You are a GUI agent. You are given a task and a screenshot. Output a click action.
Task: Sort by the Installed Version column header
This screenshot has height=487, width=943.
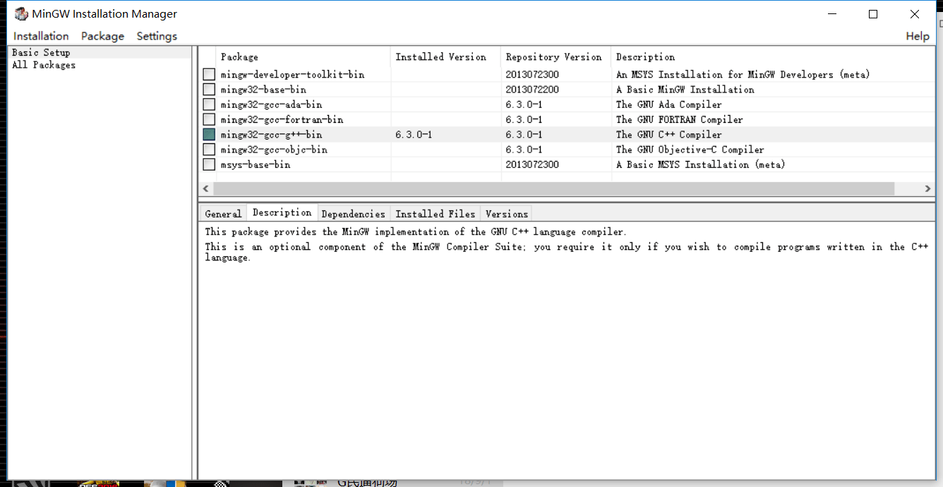[445, 57]
